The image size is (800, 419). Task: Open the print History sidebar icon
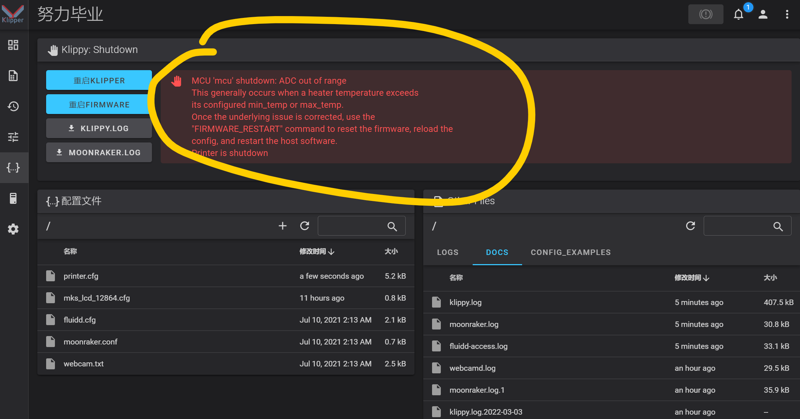coord(13,106)
